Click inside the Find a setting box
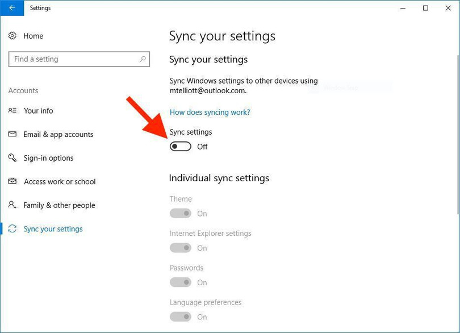Screen dimensions: 460x333 pyautogui.click(x=74, y=59)
